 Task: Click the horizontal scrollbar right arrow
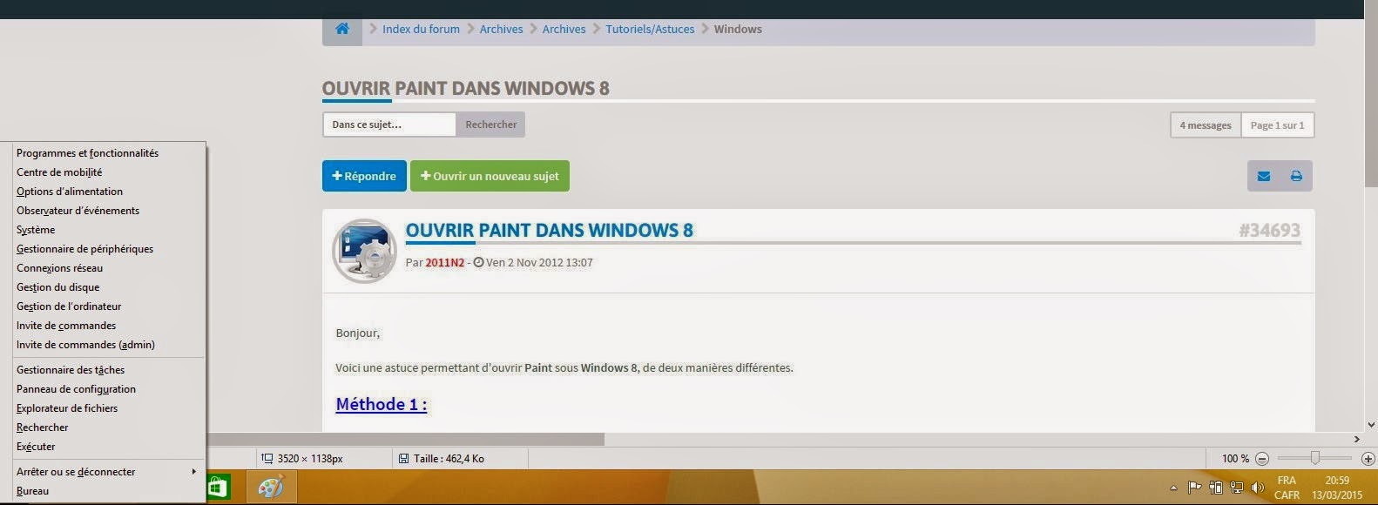point(1356,440)
